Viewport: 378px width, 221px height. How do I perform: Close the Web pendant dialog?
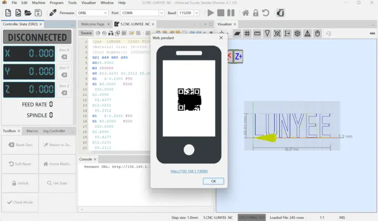[221, 38]
